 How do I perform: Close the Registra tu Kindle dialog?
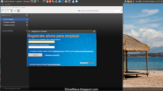(94, 31)
